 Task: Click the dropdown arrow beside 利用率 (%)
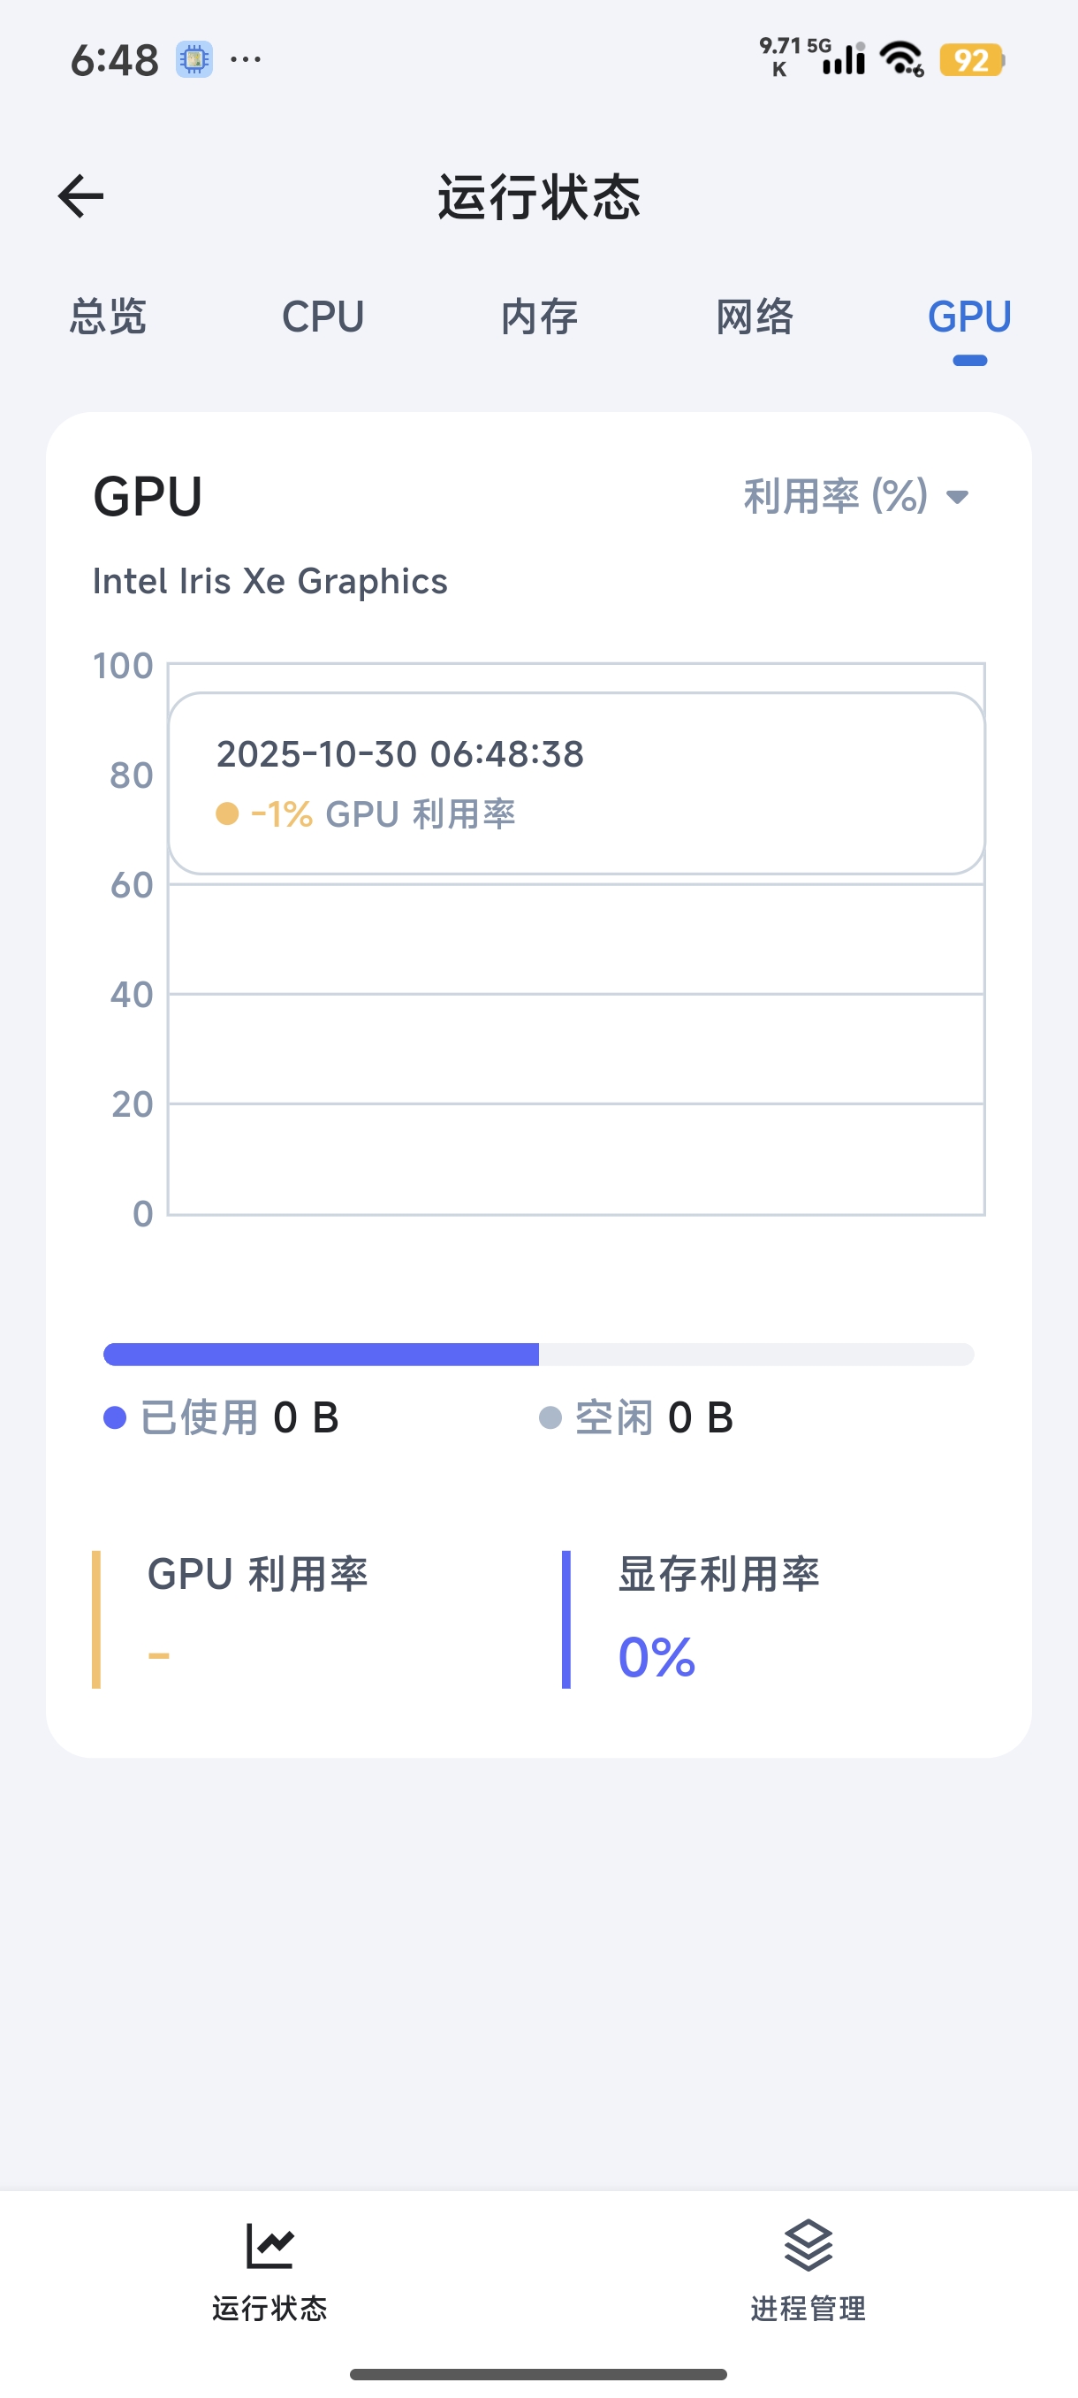(957, 497)
